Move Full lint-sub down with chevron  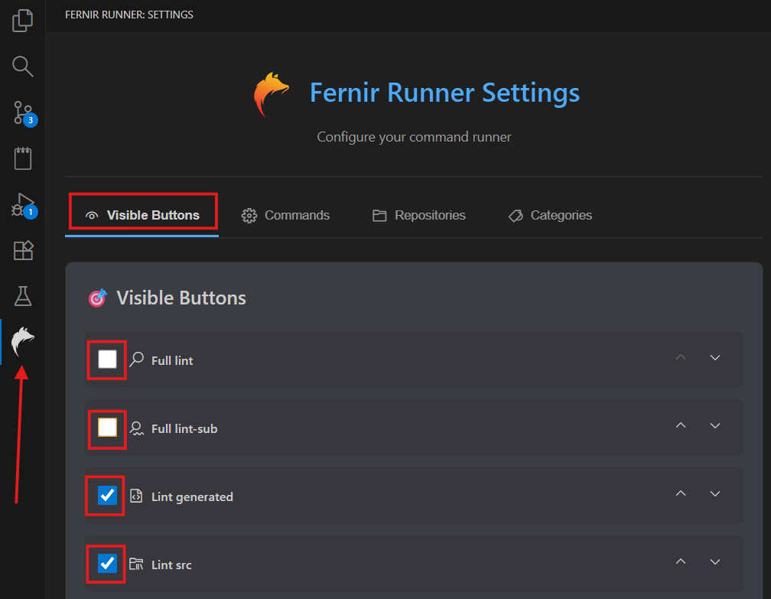click(x=715, y=425)
